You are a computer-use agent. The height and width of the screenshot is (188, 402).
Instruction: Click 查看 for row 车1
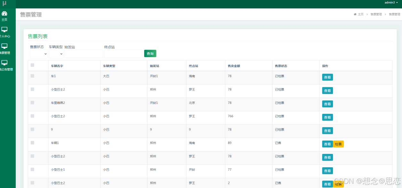327,77
